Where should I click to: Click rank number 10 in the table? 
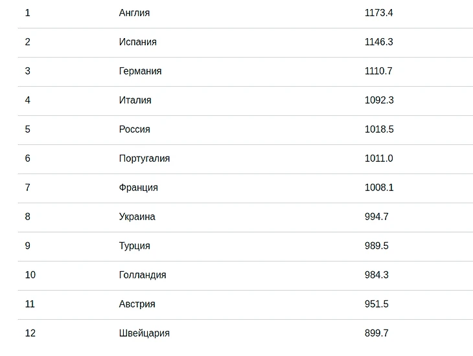pos(30,275)
